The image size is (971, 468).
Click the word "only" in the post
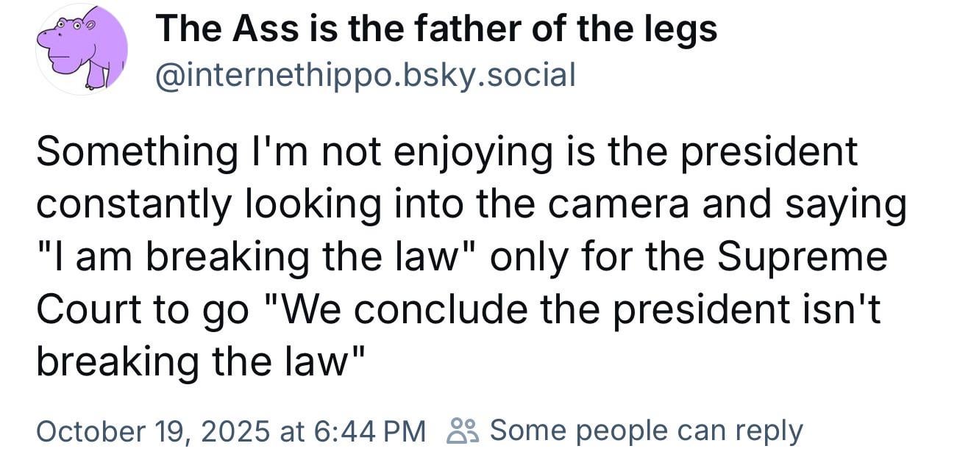click(x=526, y=258)
